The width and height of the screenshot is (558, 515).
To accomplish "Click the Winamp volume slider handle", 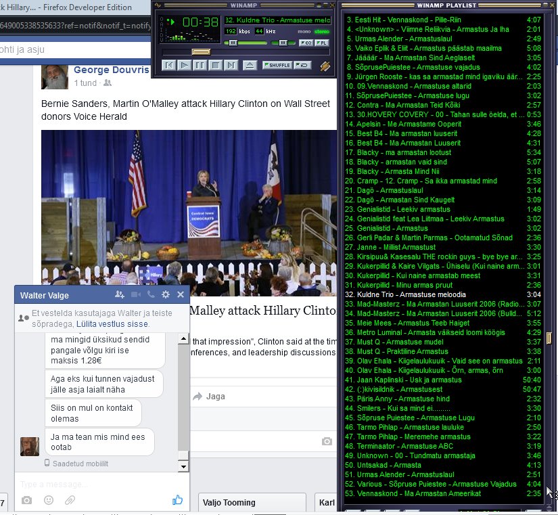I will (233, 43).
